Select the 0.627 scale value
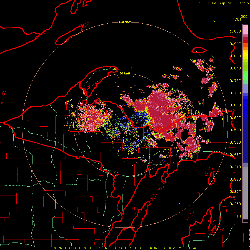 tap(235, 118)
